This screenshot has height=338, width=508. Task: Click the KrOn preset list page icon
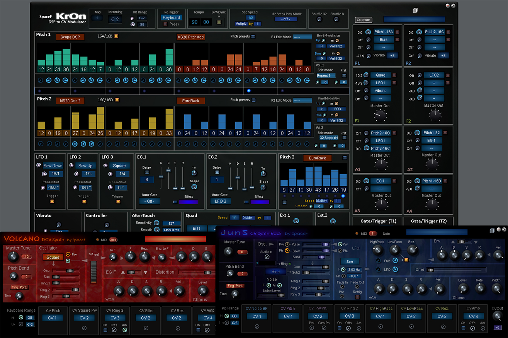[415, 10]
